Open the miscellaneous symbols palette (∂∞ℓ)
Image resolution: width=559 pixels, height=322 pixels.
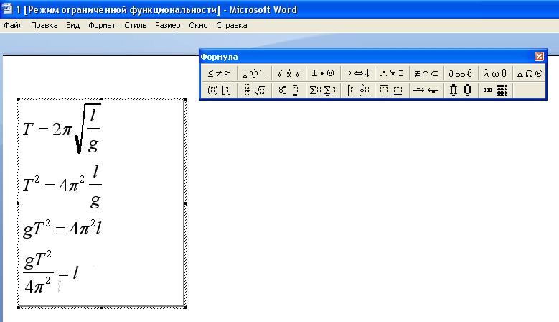coord(461,73)
